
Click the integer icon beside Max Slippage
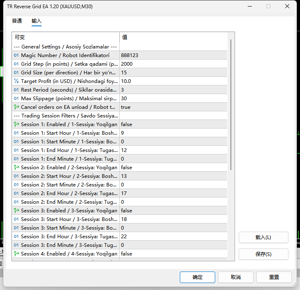pyautogui.click(x=16, y=99)
